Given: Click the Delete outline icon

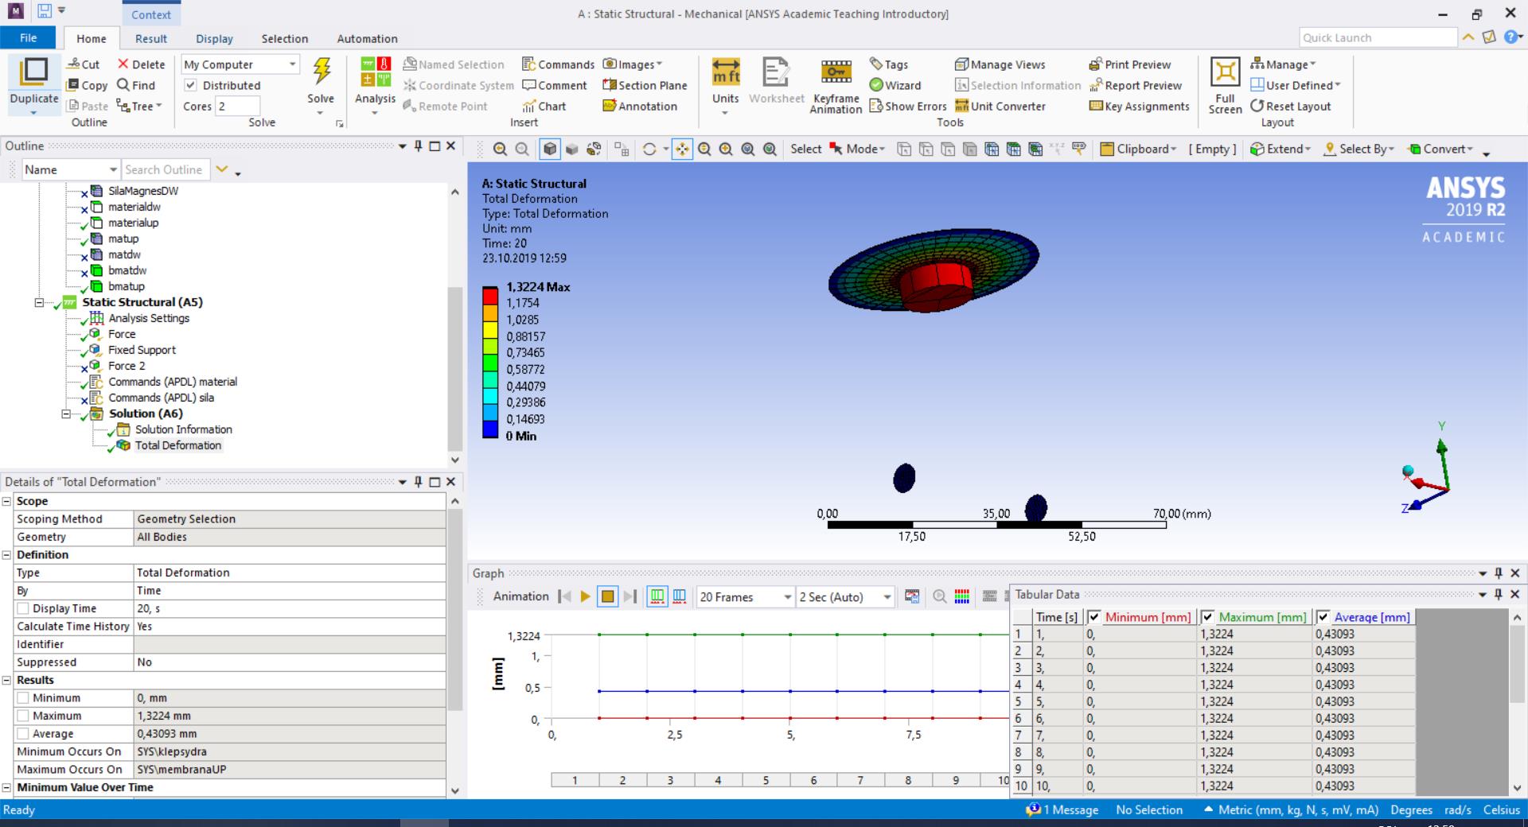Looking at the screenshot, I should [141, 64].
